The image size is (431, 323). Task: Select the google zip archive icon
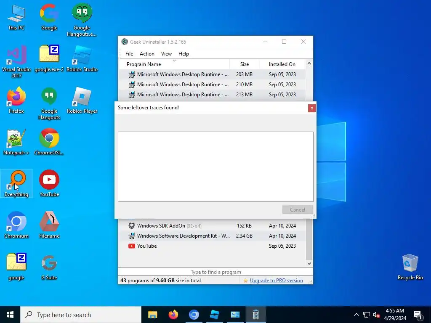(x=16, y=267)
